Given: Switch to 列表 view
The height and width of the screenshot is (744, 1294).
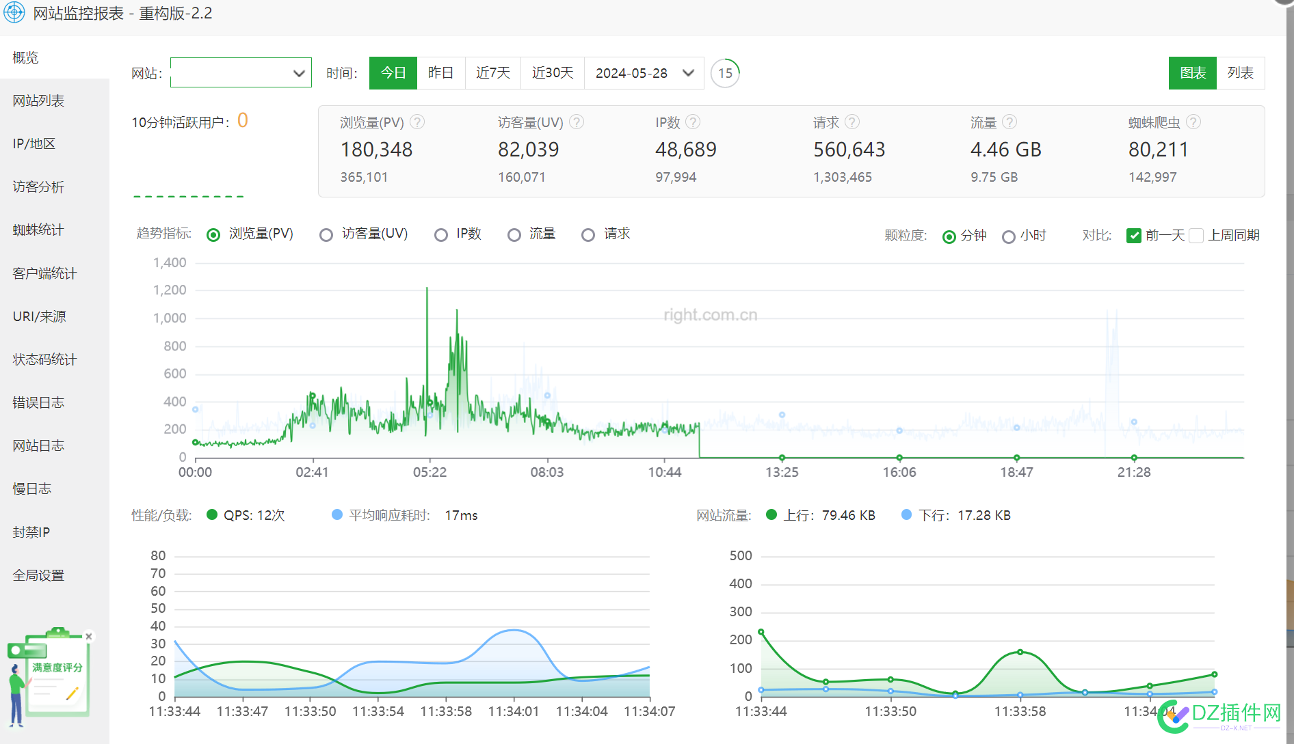Looking at the screenshot, I should point(1241,73).
